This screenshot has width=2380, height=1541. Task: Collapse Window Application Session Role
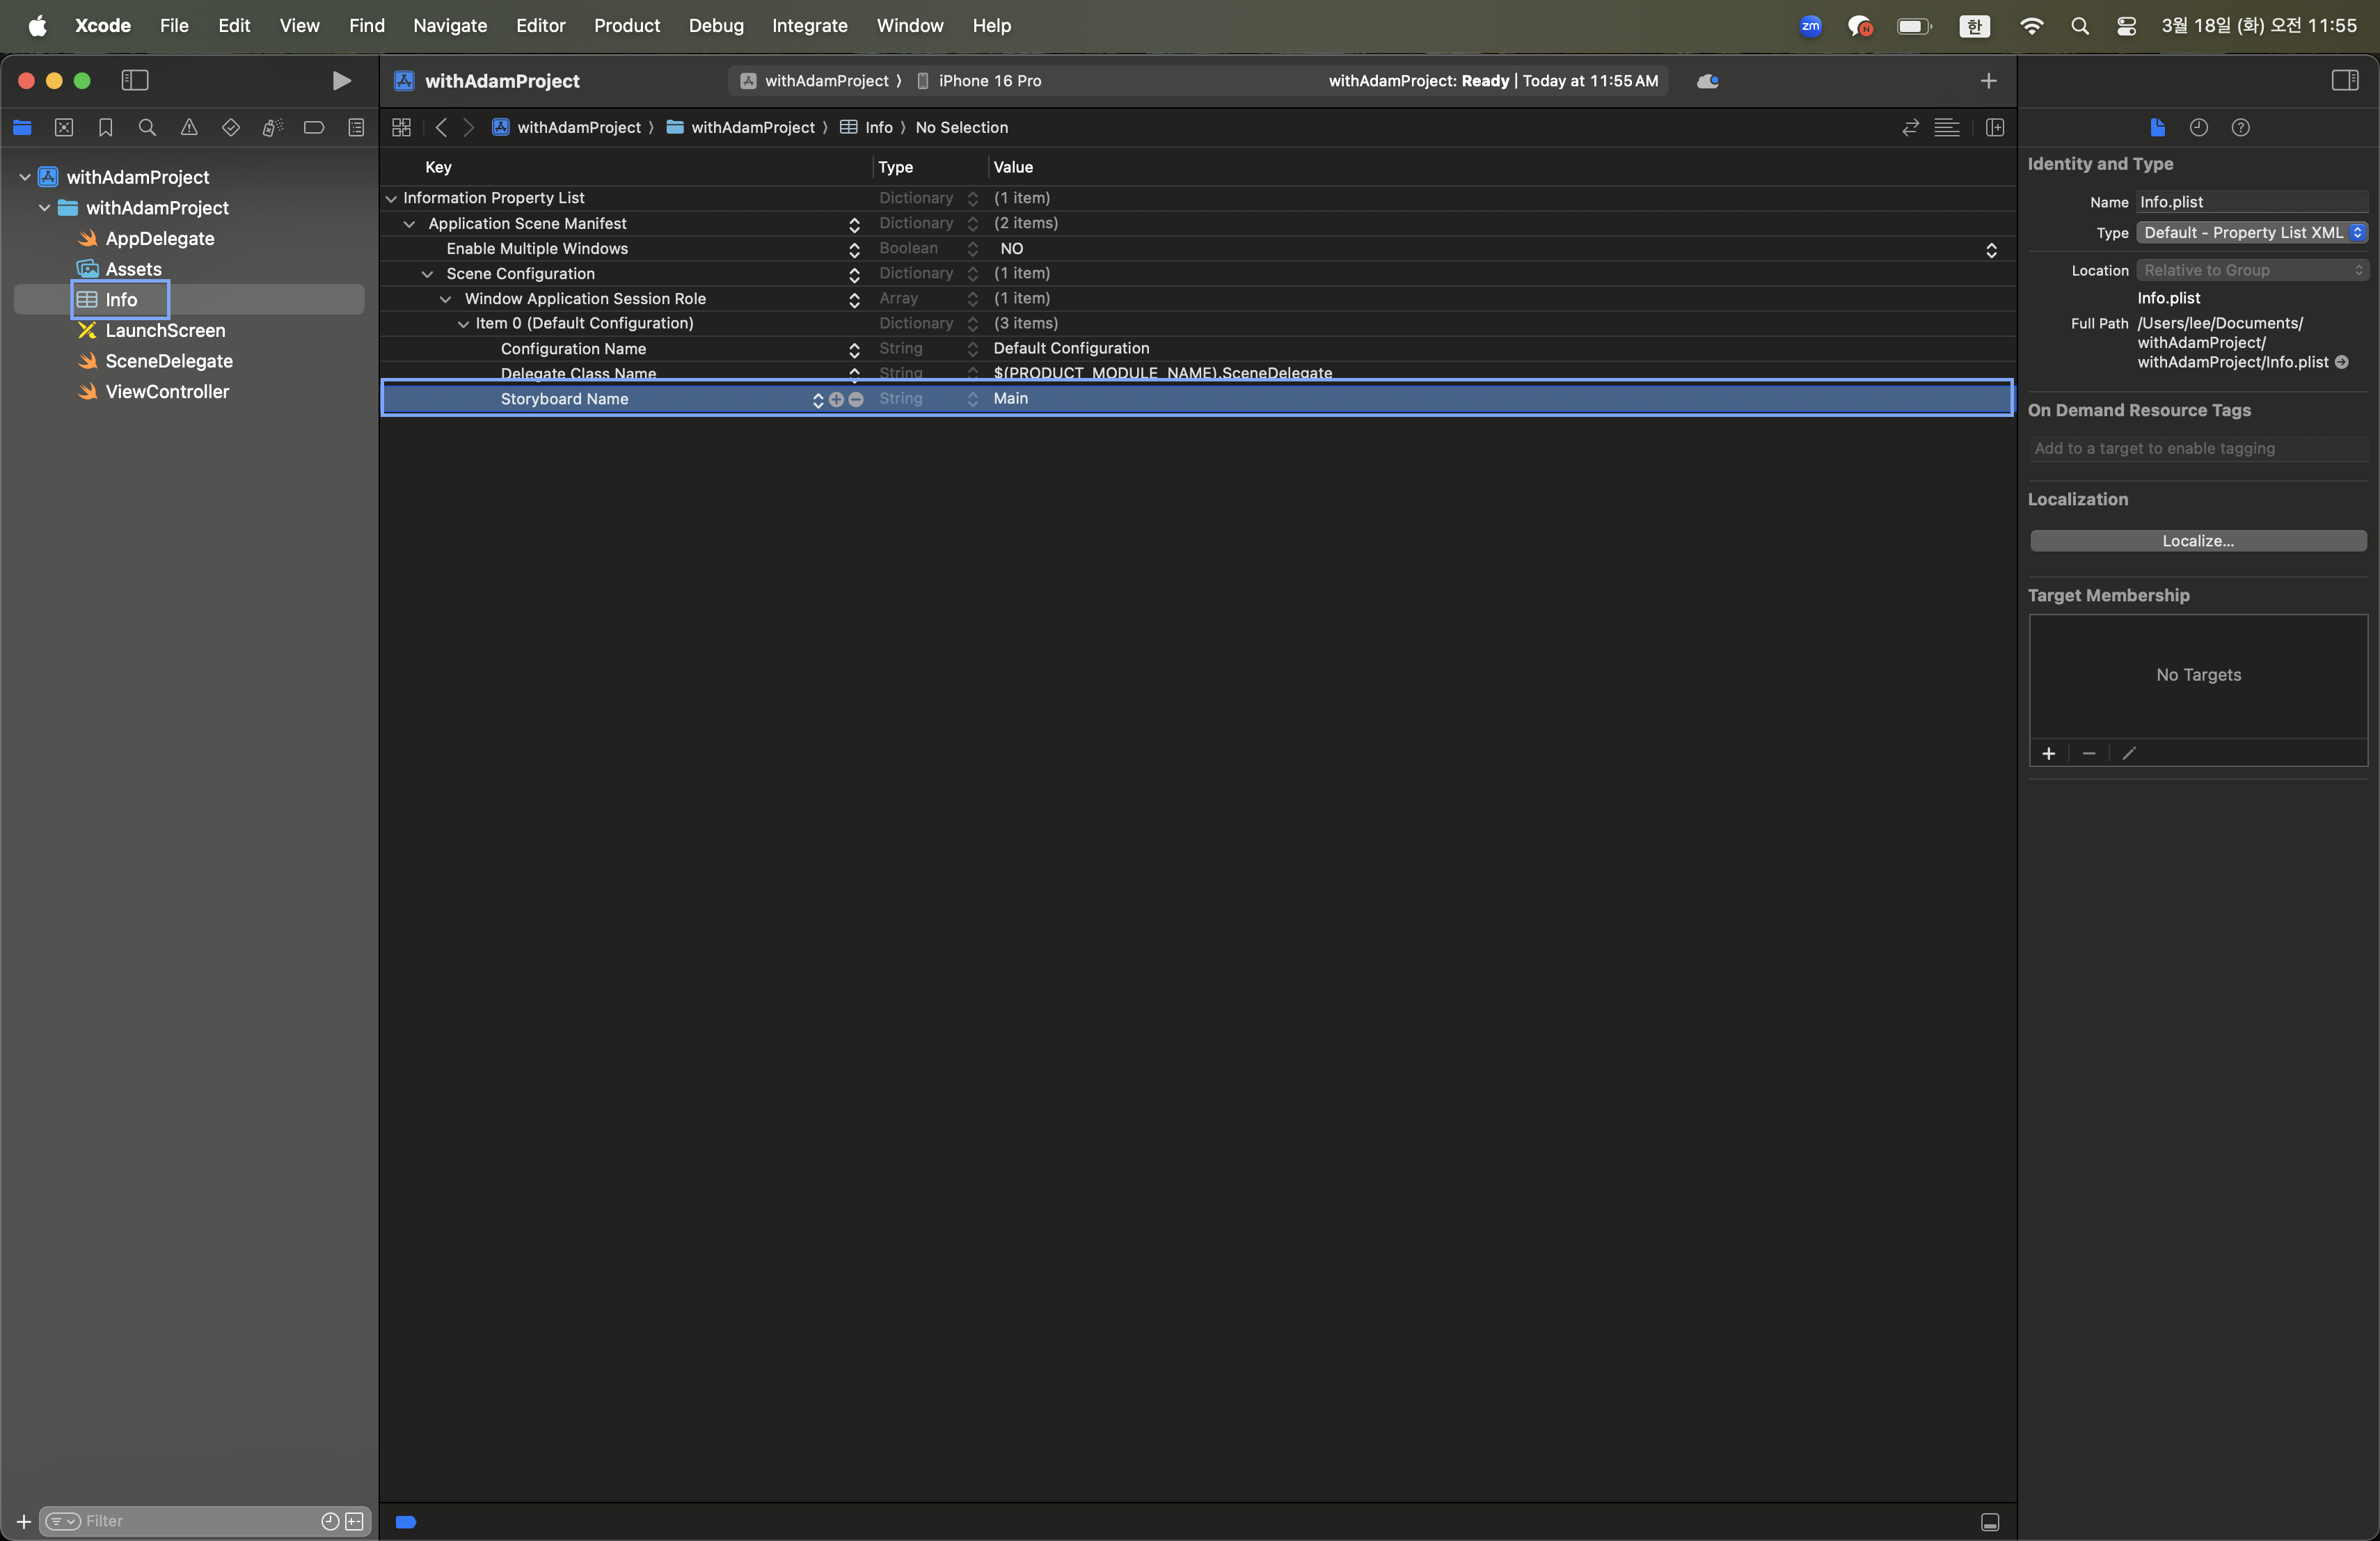[x=445, y=299]
